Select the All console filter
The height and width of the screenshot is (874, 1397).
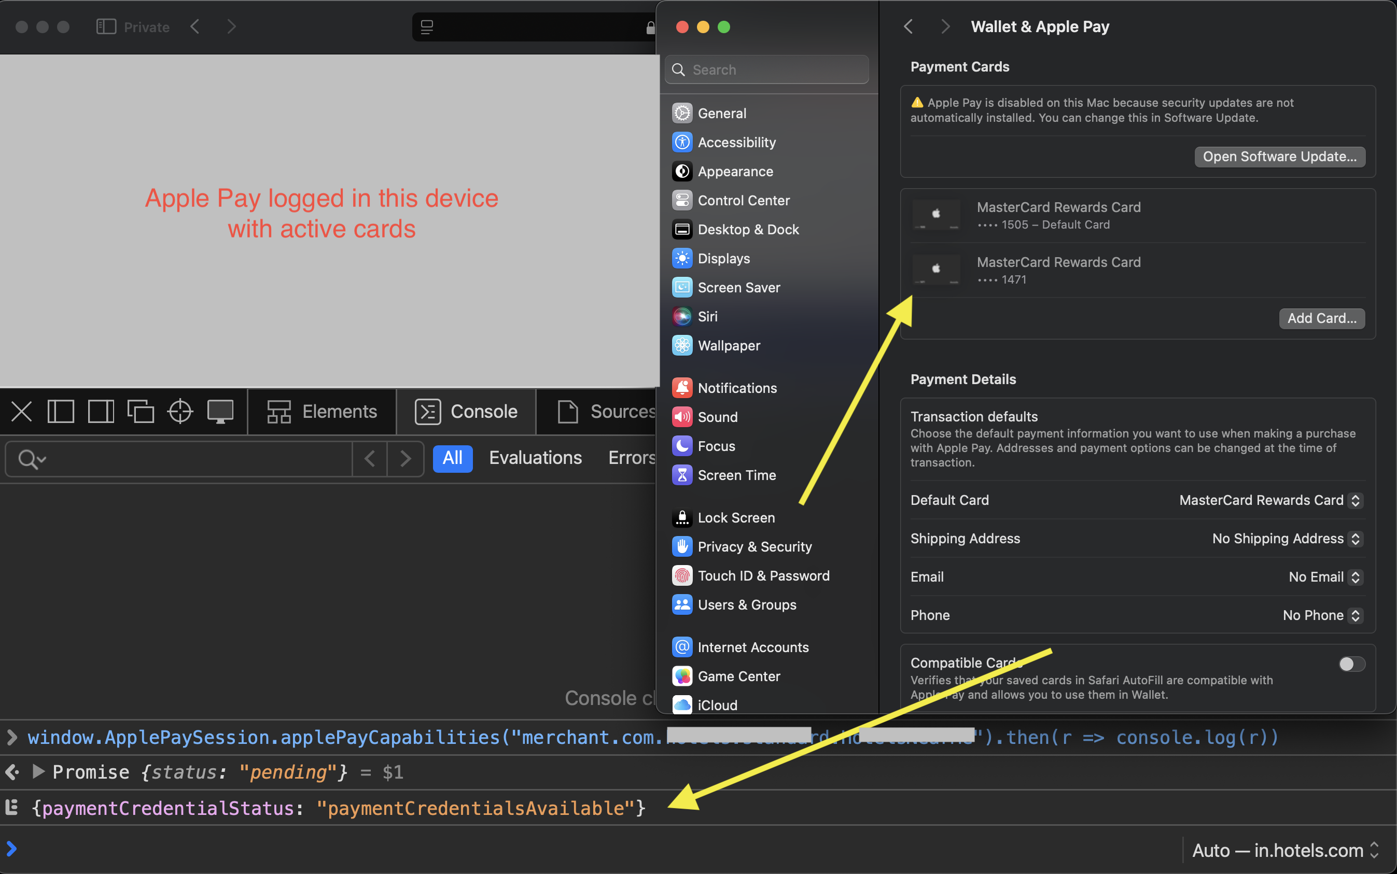tap(452, 458)
